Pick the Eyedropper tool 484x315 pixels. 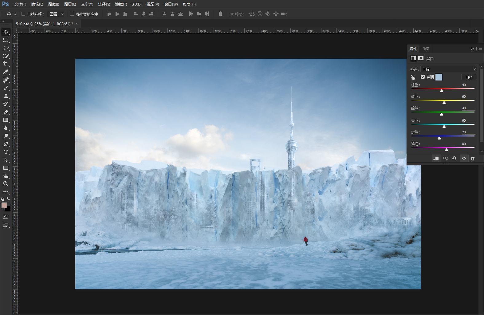pos(6,72)
